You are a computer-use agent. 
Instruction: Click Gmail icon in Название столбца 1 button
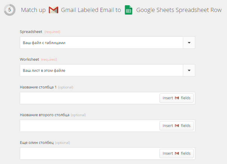pyautogui.click(x=177, y=98)
